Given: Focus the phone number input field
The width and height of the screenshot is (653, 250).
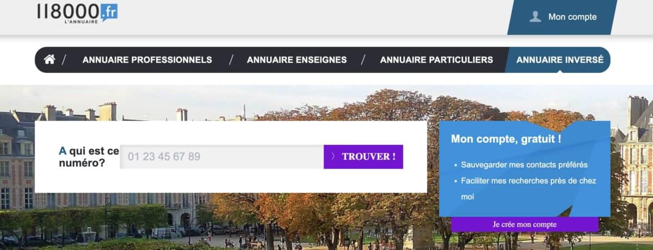Looking at the screenshot, I should 222,157.
